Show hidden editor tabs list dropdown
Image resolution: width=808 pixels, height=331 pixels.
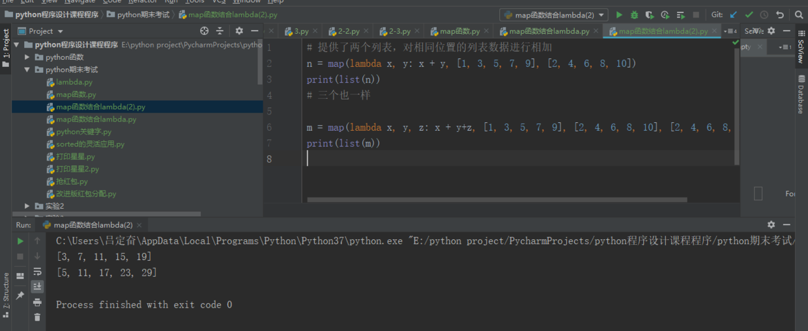[730, 31]
